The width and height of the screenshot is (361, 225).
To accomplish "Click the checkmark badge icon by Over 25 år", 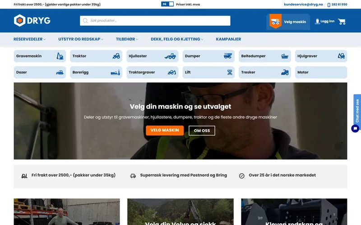I will pos(242,176).
